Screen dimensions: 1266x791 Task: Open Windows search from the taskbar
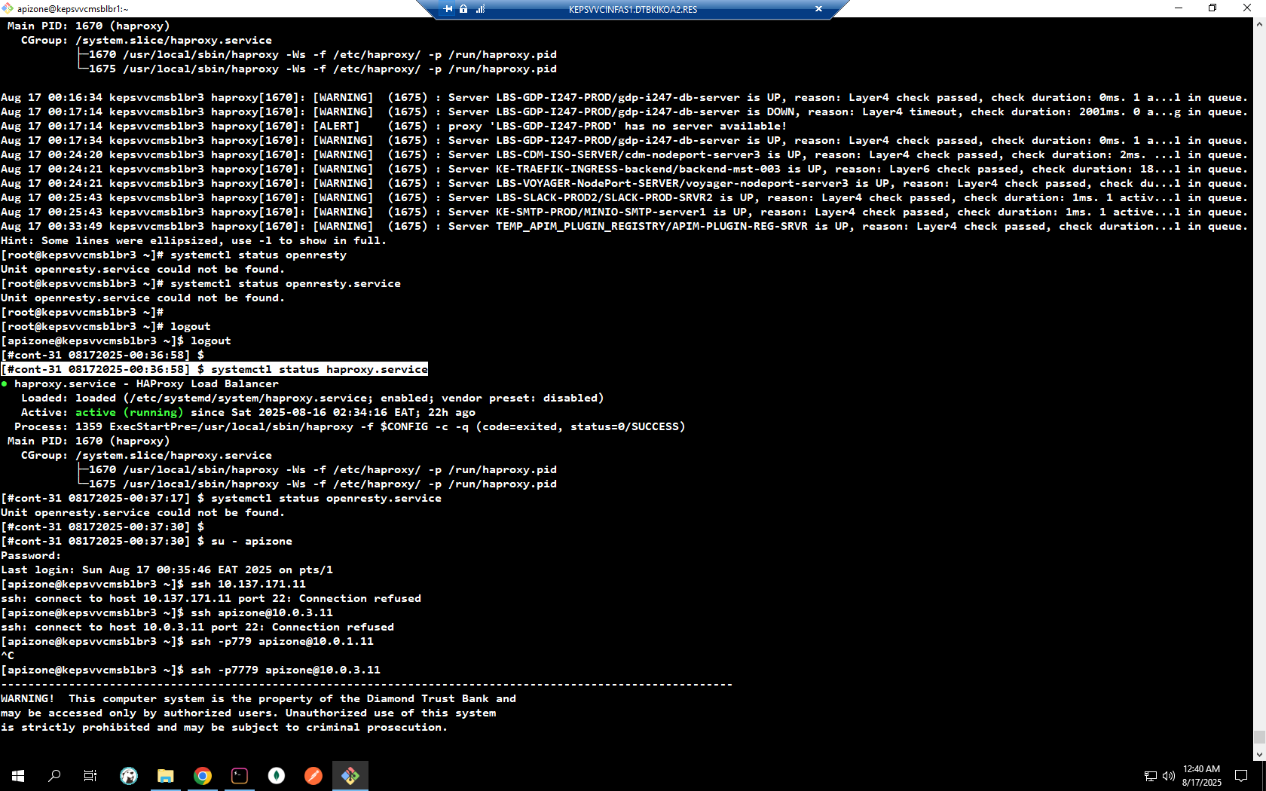click(54, 775)
